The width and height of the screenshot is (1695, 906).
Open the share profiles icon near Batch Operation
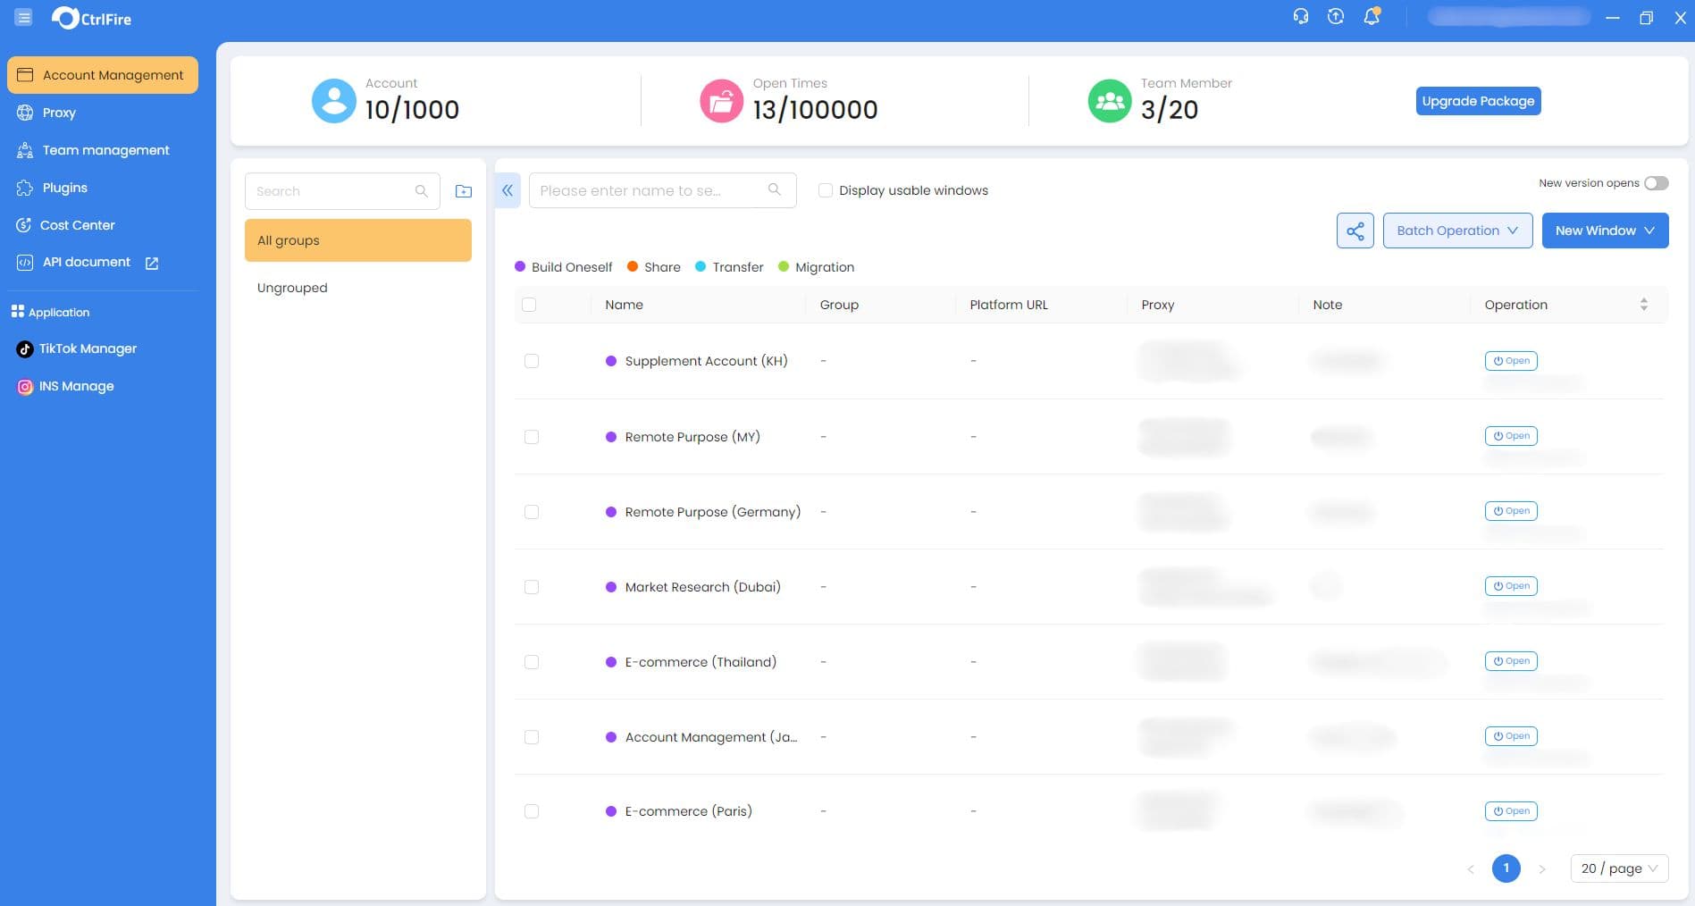1355,231
